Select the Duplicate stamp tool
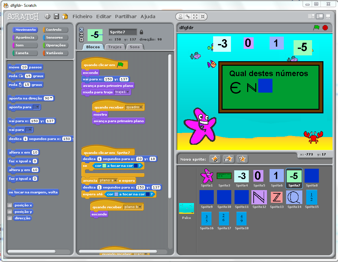Screen dimensions: 338x262 click(181, 17)
